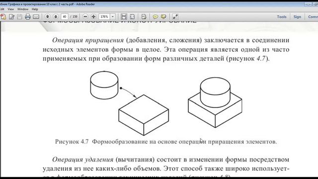This screenshot has height=179, width=318.
Task: Send file by email envelope icon
Action: click(36, 16)
